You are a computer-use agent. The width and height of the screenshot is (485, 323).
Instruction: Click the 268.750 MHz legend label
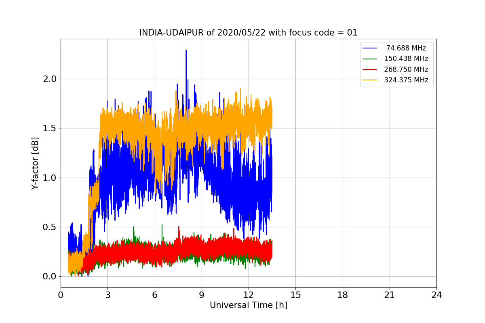pyautogui.click(x=406, y=69)
